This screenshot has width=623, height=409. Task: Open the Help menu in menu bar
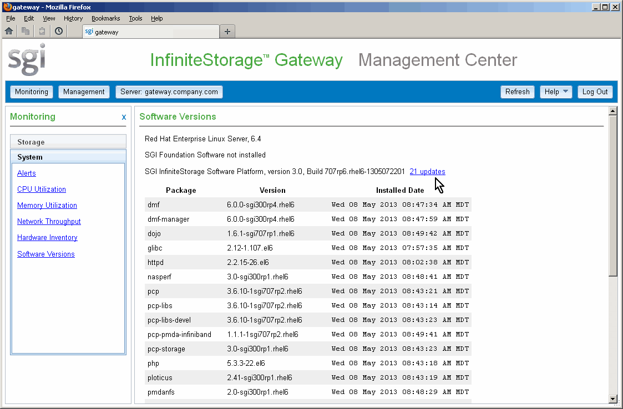click(x=157, y=18)
